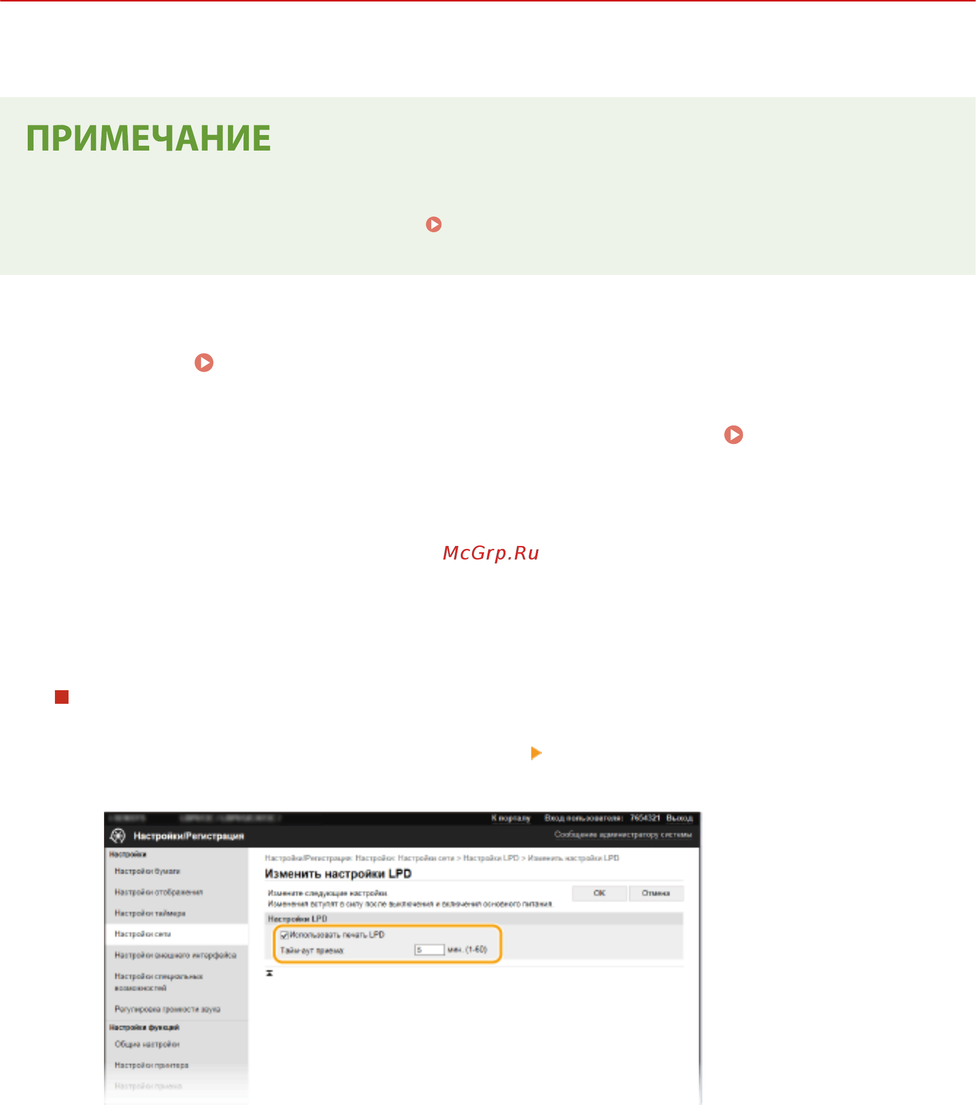976x1105 pixels.
Task: Click the Изменить настройки LPD page heading
Action: coord(338,874)
